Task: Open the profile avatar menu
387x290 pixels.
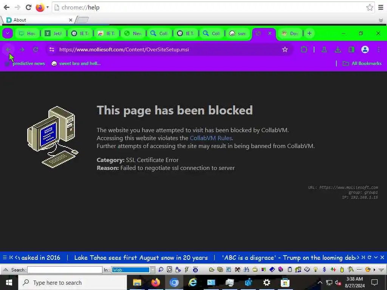Action: 365,49
